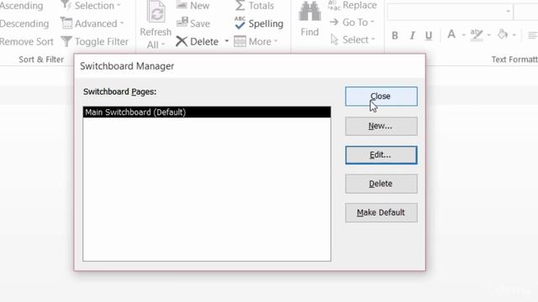
Task: Click the text highlight color icon
Action: point(477,35)
